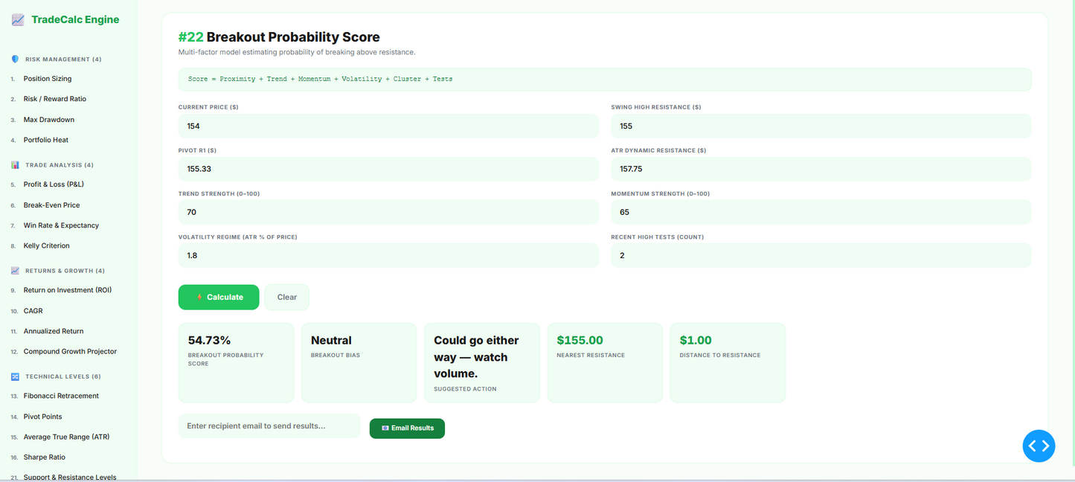
Task: Open Support & Resistance Levels item
Action: (x=68, y=477)
